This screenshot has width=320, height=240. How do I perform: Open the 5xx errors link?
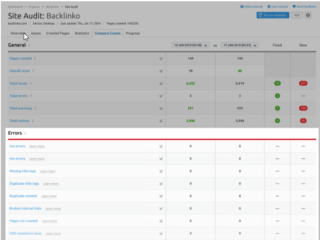(x=17, y=146)
